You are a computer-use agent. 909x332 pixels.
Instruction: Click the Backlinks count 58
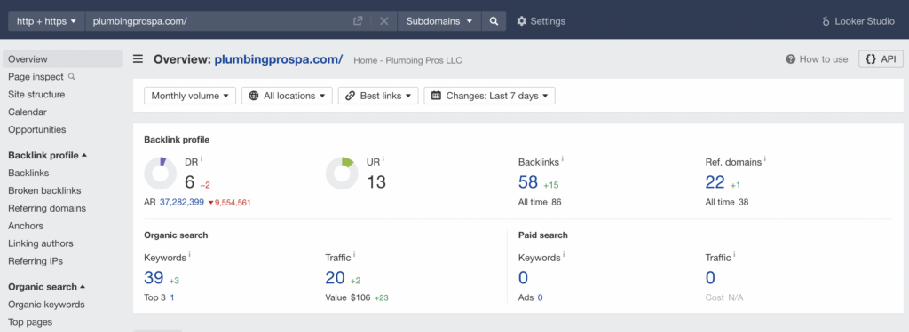(528, 182)
